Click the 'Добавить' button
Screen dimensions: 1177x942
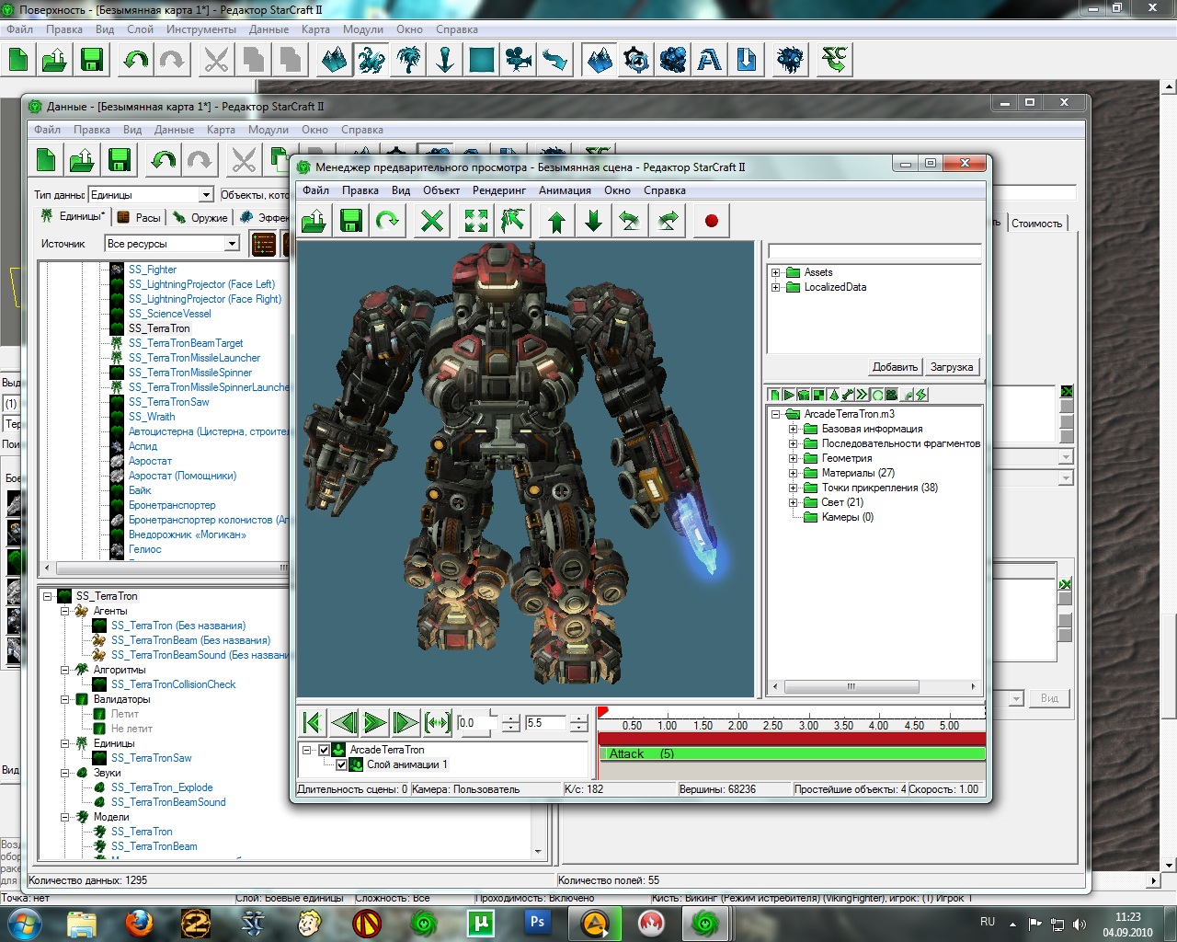click(x=895, y=367)
